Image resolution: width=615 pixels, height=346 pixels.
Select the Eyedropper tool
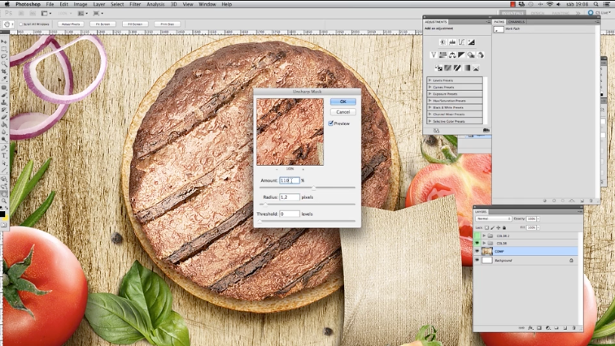point(4,79)
